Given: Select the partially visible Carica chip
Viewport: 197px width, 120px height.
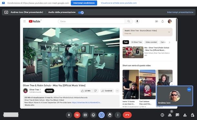Looking at the screenshot, I should pyautogui.click(x=163, y=42).
